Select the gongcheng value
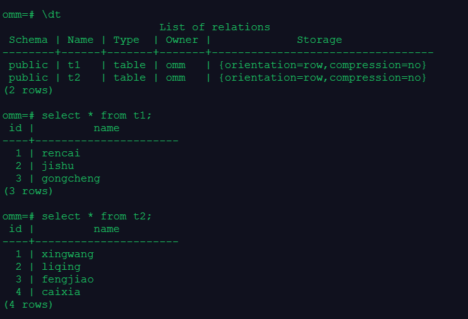 (71, 178)
